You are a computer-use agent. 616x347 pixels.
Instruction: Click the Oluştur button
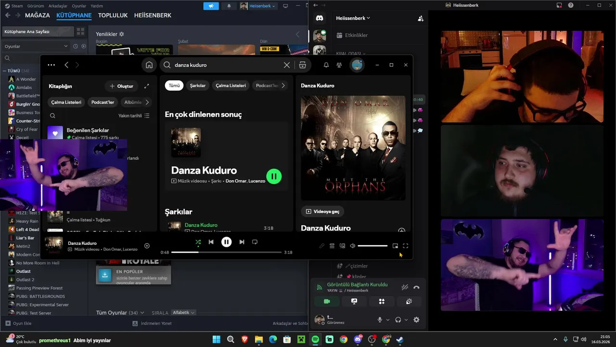coord(121,86)
